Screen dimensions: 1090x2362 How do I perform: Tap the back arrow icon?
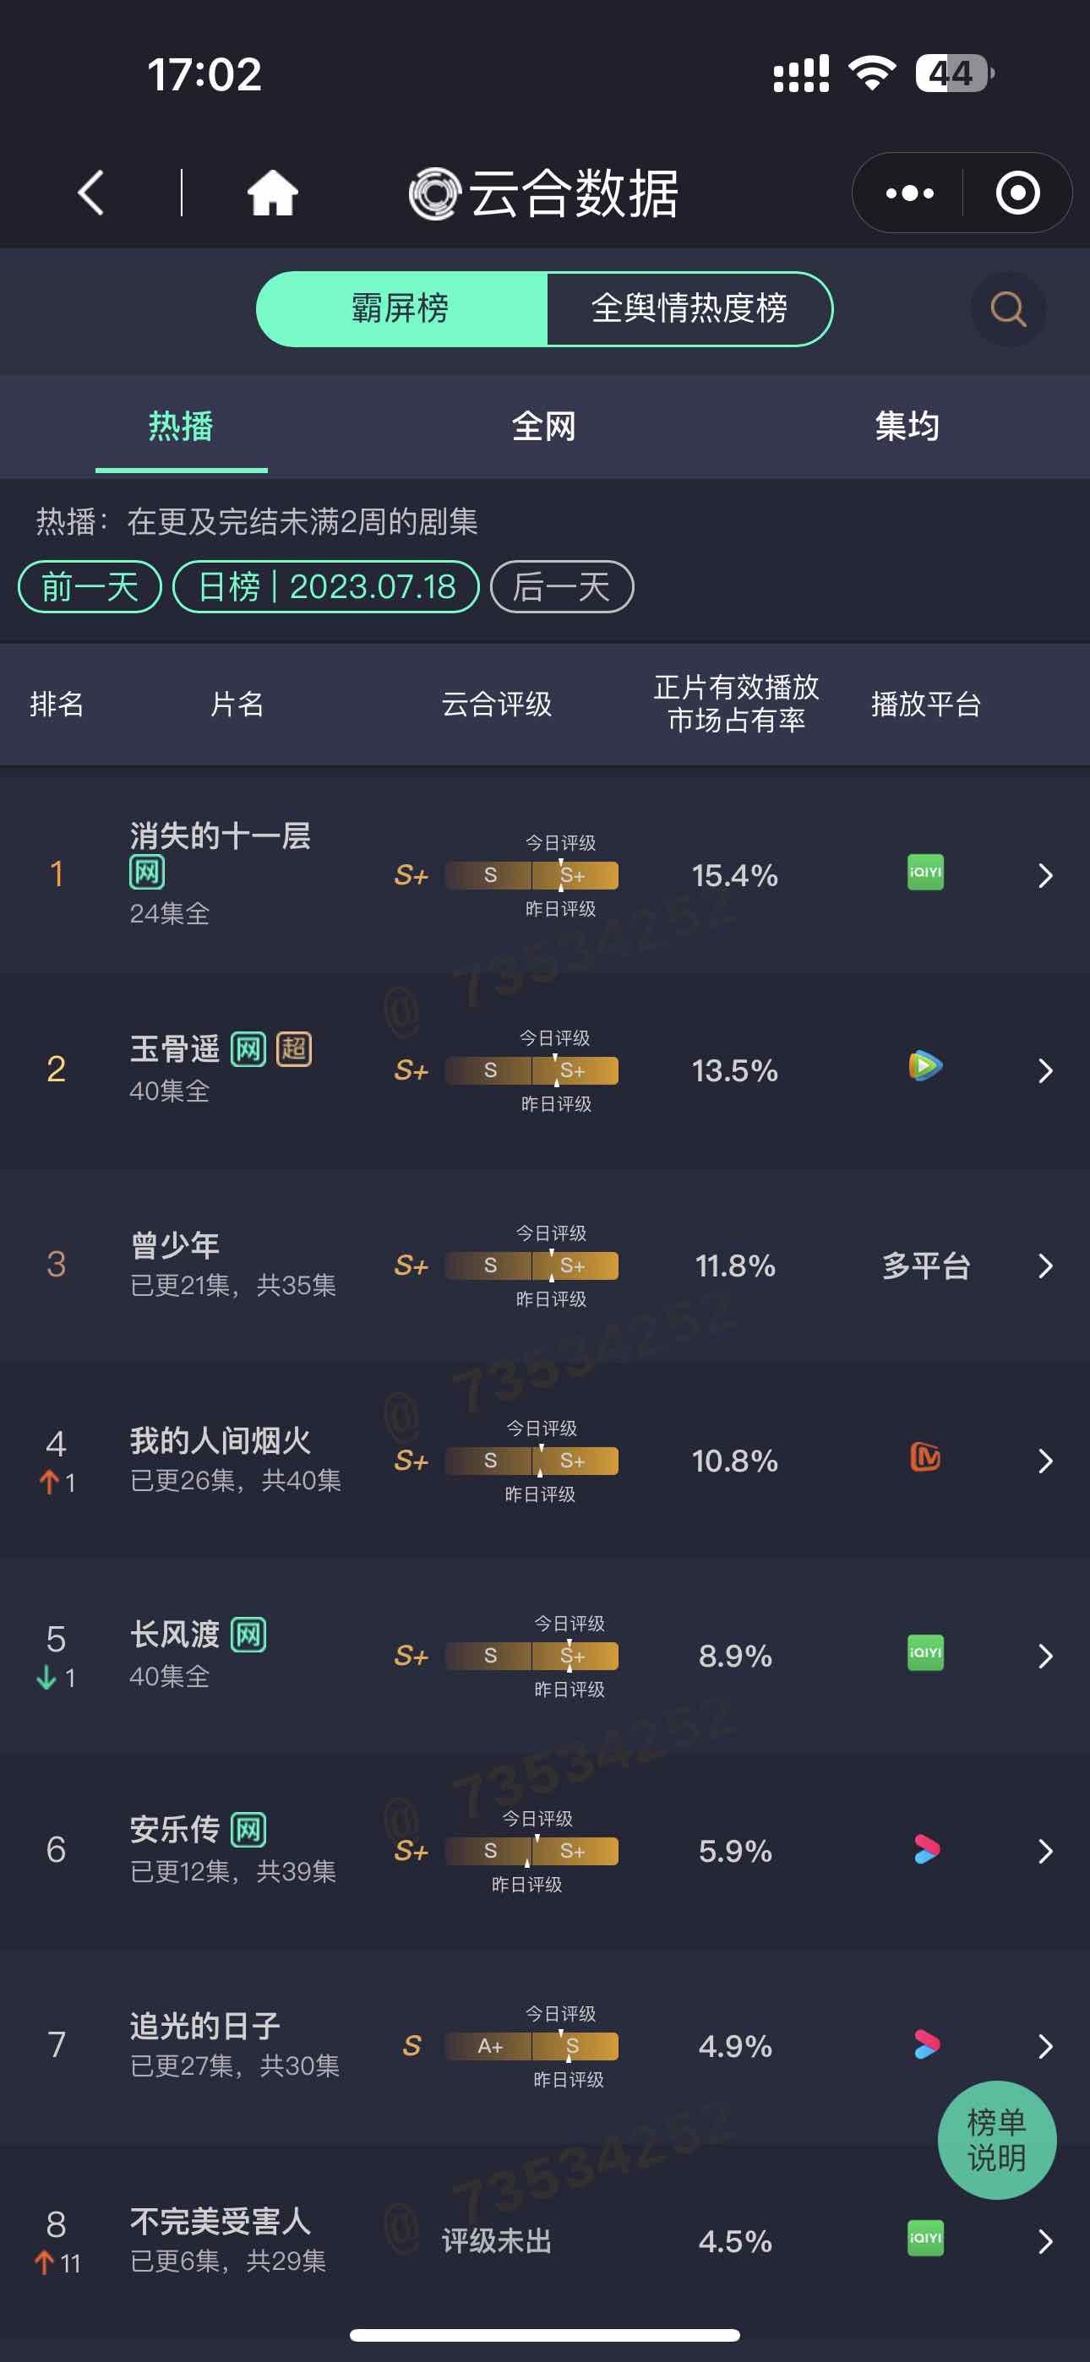click(x=91, y=193)
